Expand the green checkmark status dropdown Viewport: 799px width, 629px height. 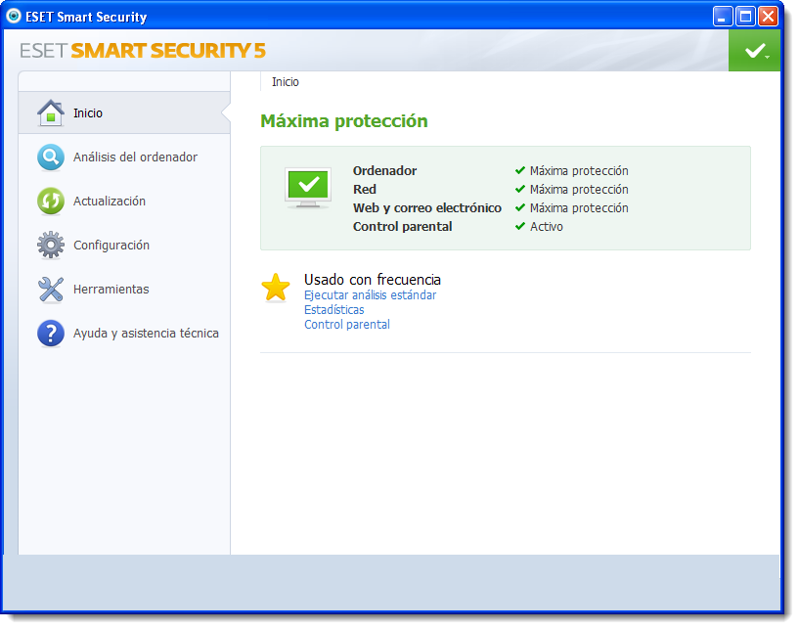coord(754,51)
